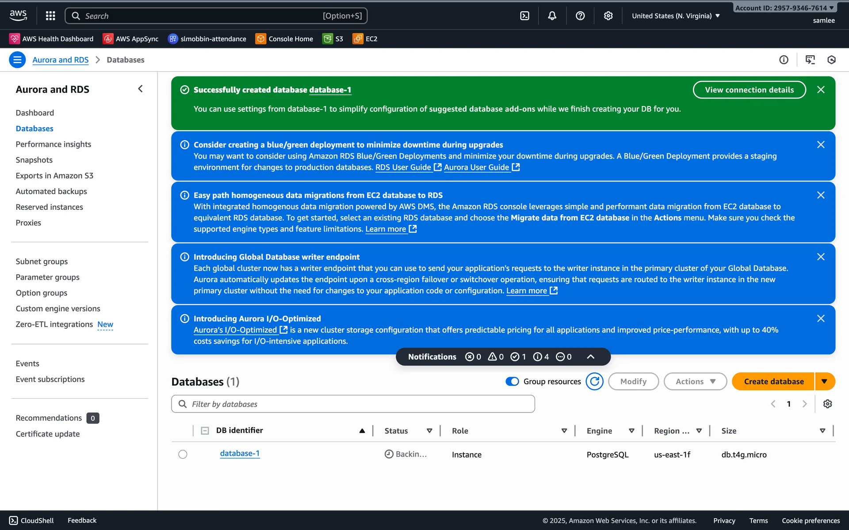Open CloudShell from the top bar icon
The image size is (849, 530).
tap(524, 16)
